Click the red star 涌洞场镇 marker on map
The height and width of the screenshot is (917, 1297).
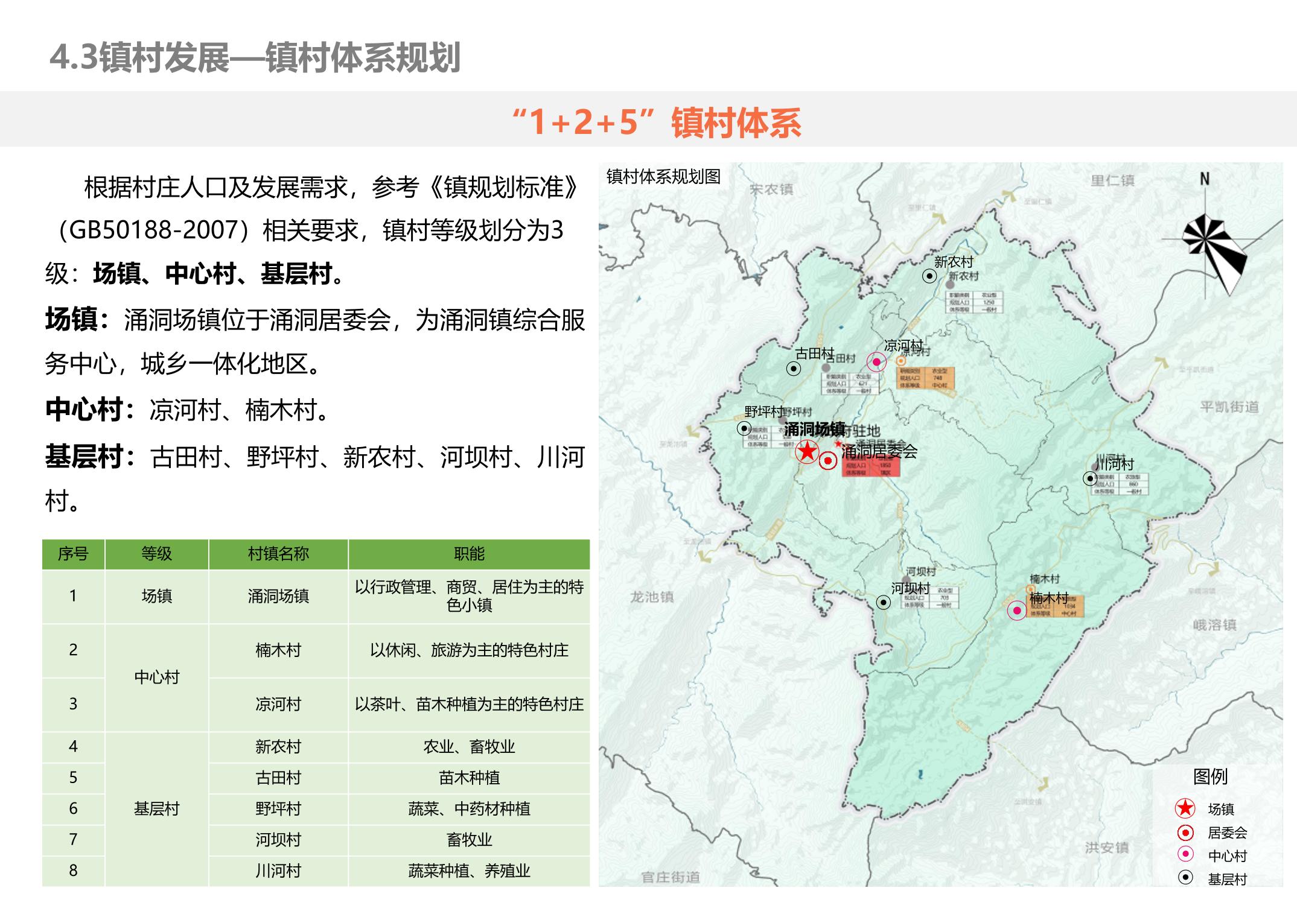pyautogui.click(x=807, y=451)
